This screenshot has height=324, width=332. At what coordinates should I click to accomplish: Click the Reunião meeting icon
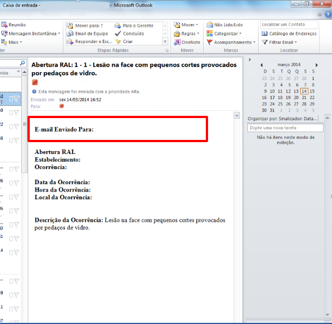point(4,25)
